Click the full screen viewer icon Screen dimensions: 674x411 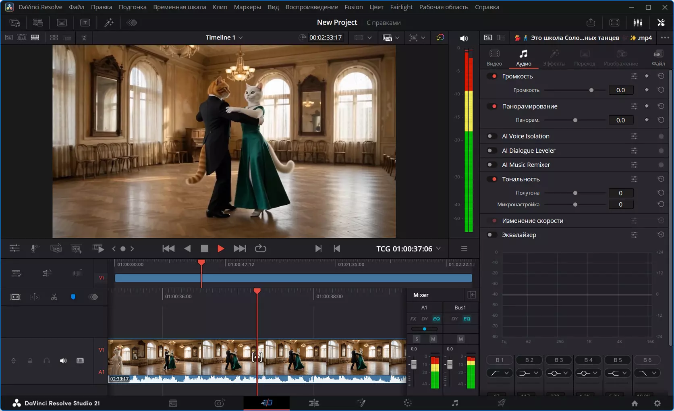pos(614,23)
